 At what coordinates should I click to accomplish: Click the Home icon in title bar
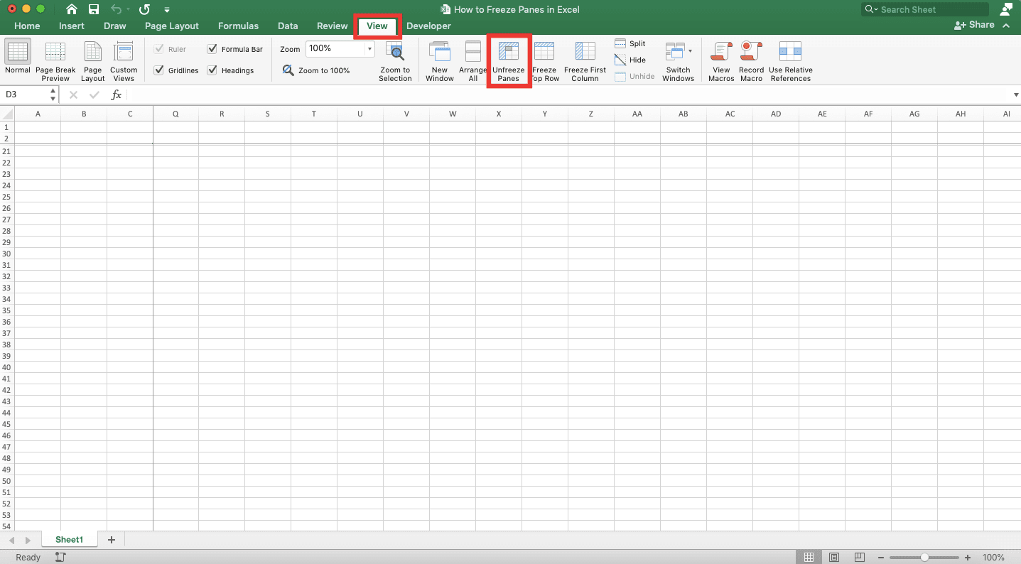click(72, 9)
